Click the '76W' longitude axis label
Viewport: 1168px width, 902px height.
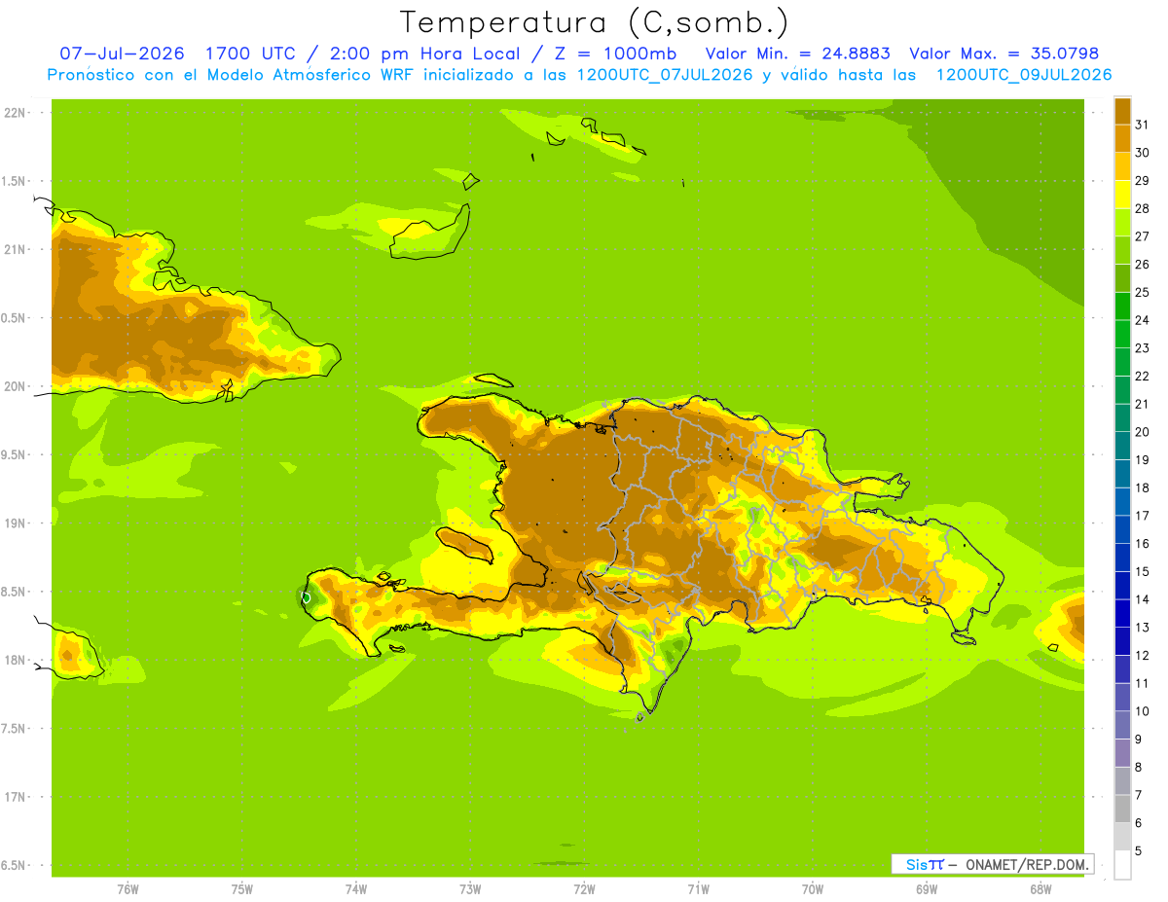(x=128, y=889)
